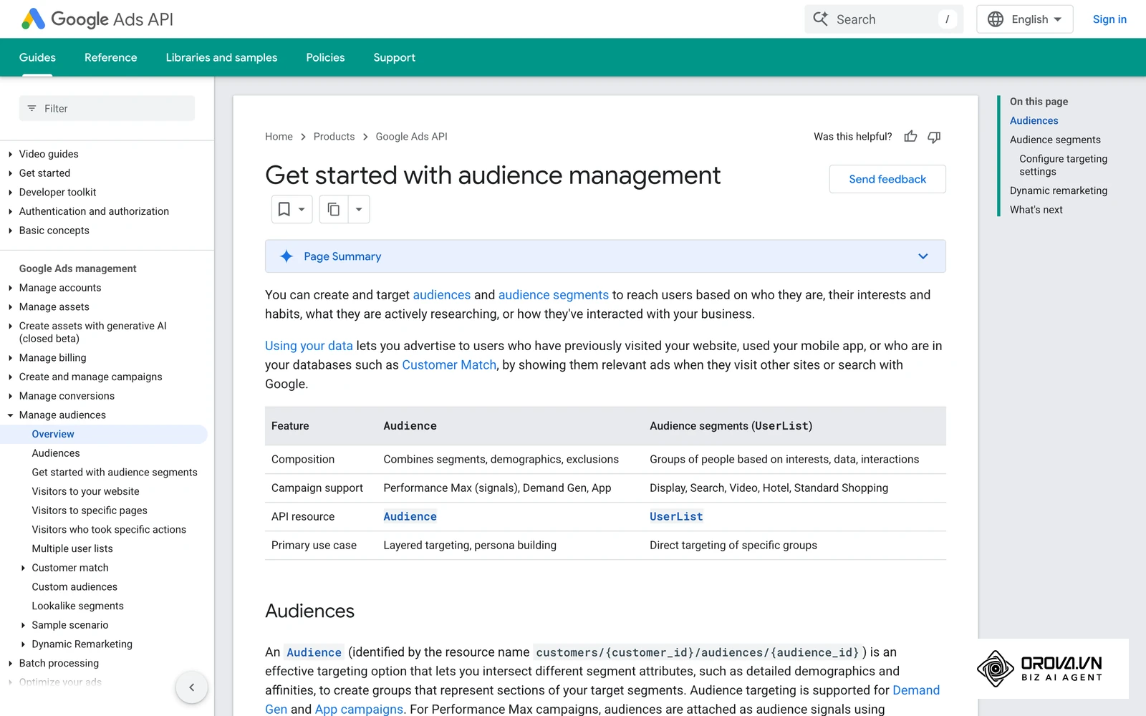Open the UserList API resource link
Screen dimensions: 1146x716
(x=676, y=516)
